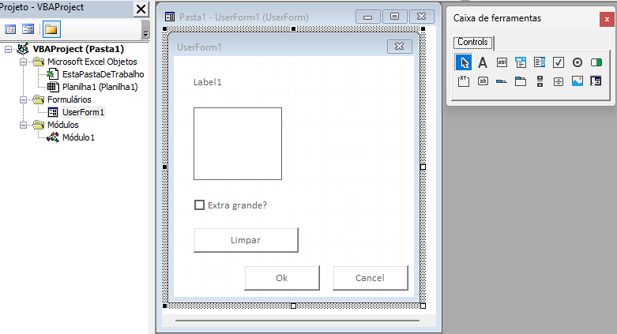Select the ToggleButton tool in the toolbox

click(x=596, y=62)
